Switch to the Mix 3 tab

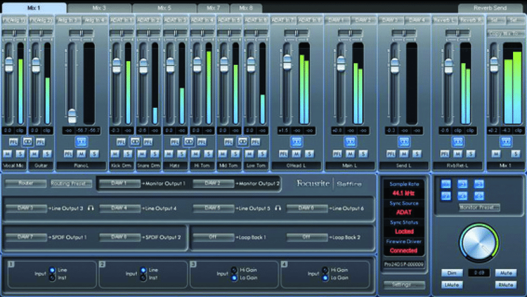click(99, 8)
